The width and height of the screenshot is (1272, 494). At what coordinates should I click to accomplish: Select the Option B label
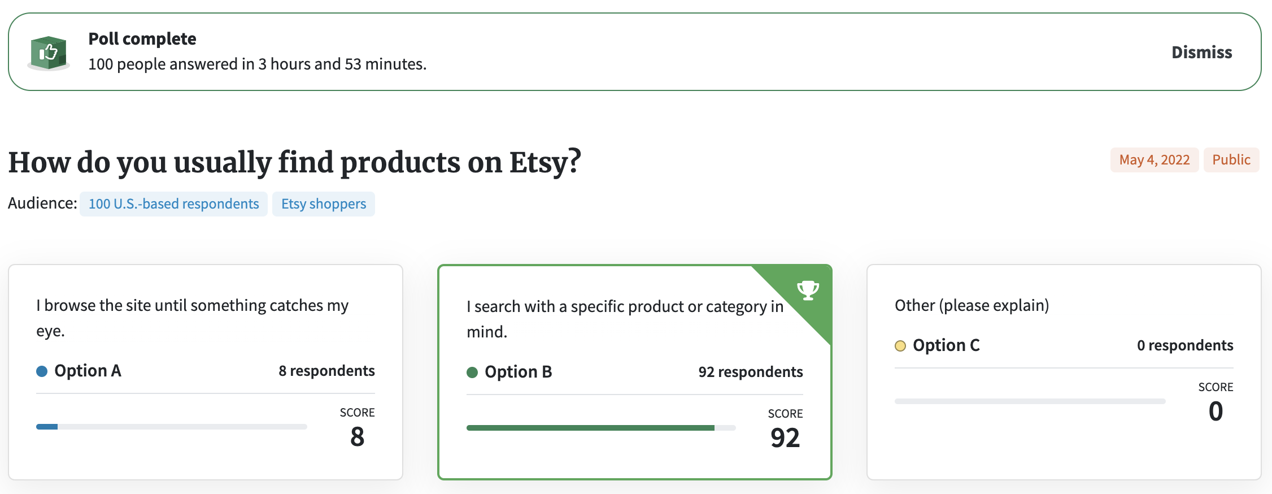pos(518,372)
